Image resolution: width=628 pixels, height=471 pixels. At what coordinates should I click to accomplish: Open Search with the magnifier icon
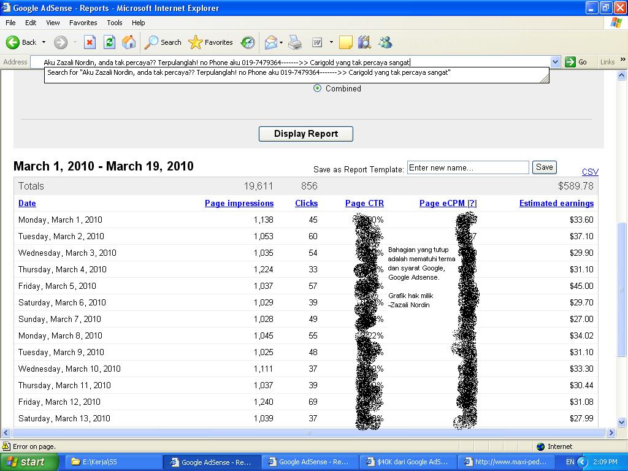point(151,42)
